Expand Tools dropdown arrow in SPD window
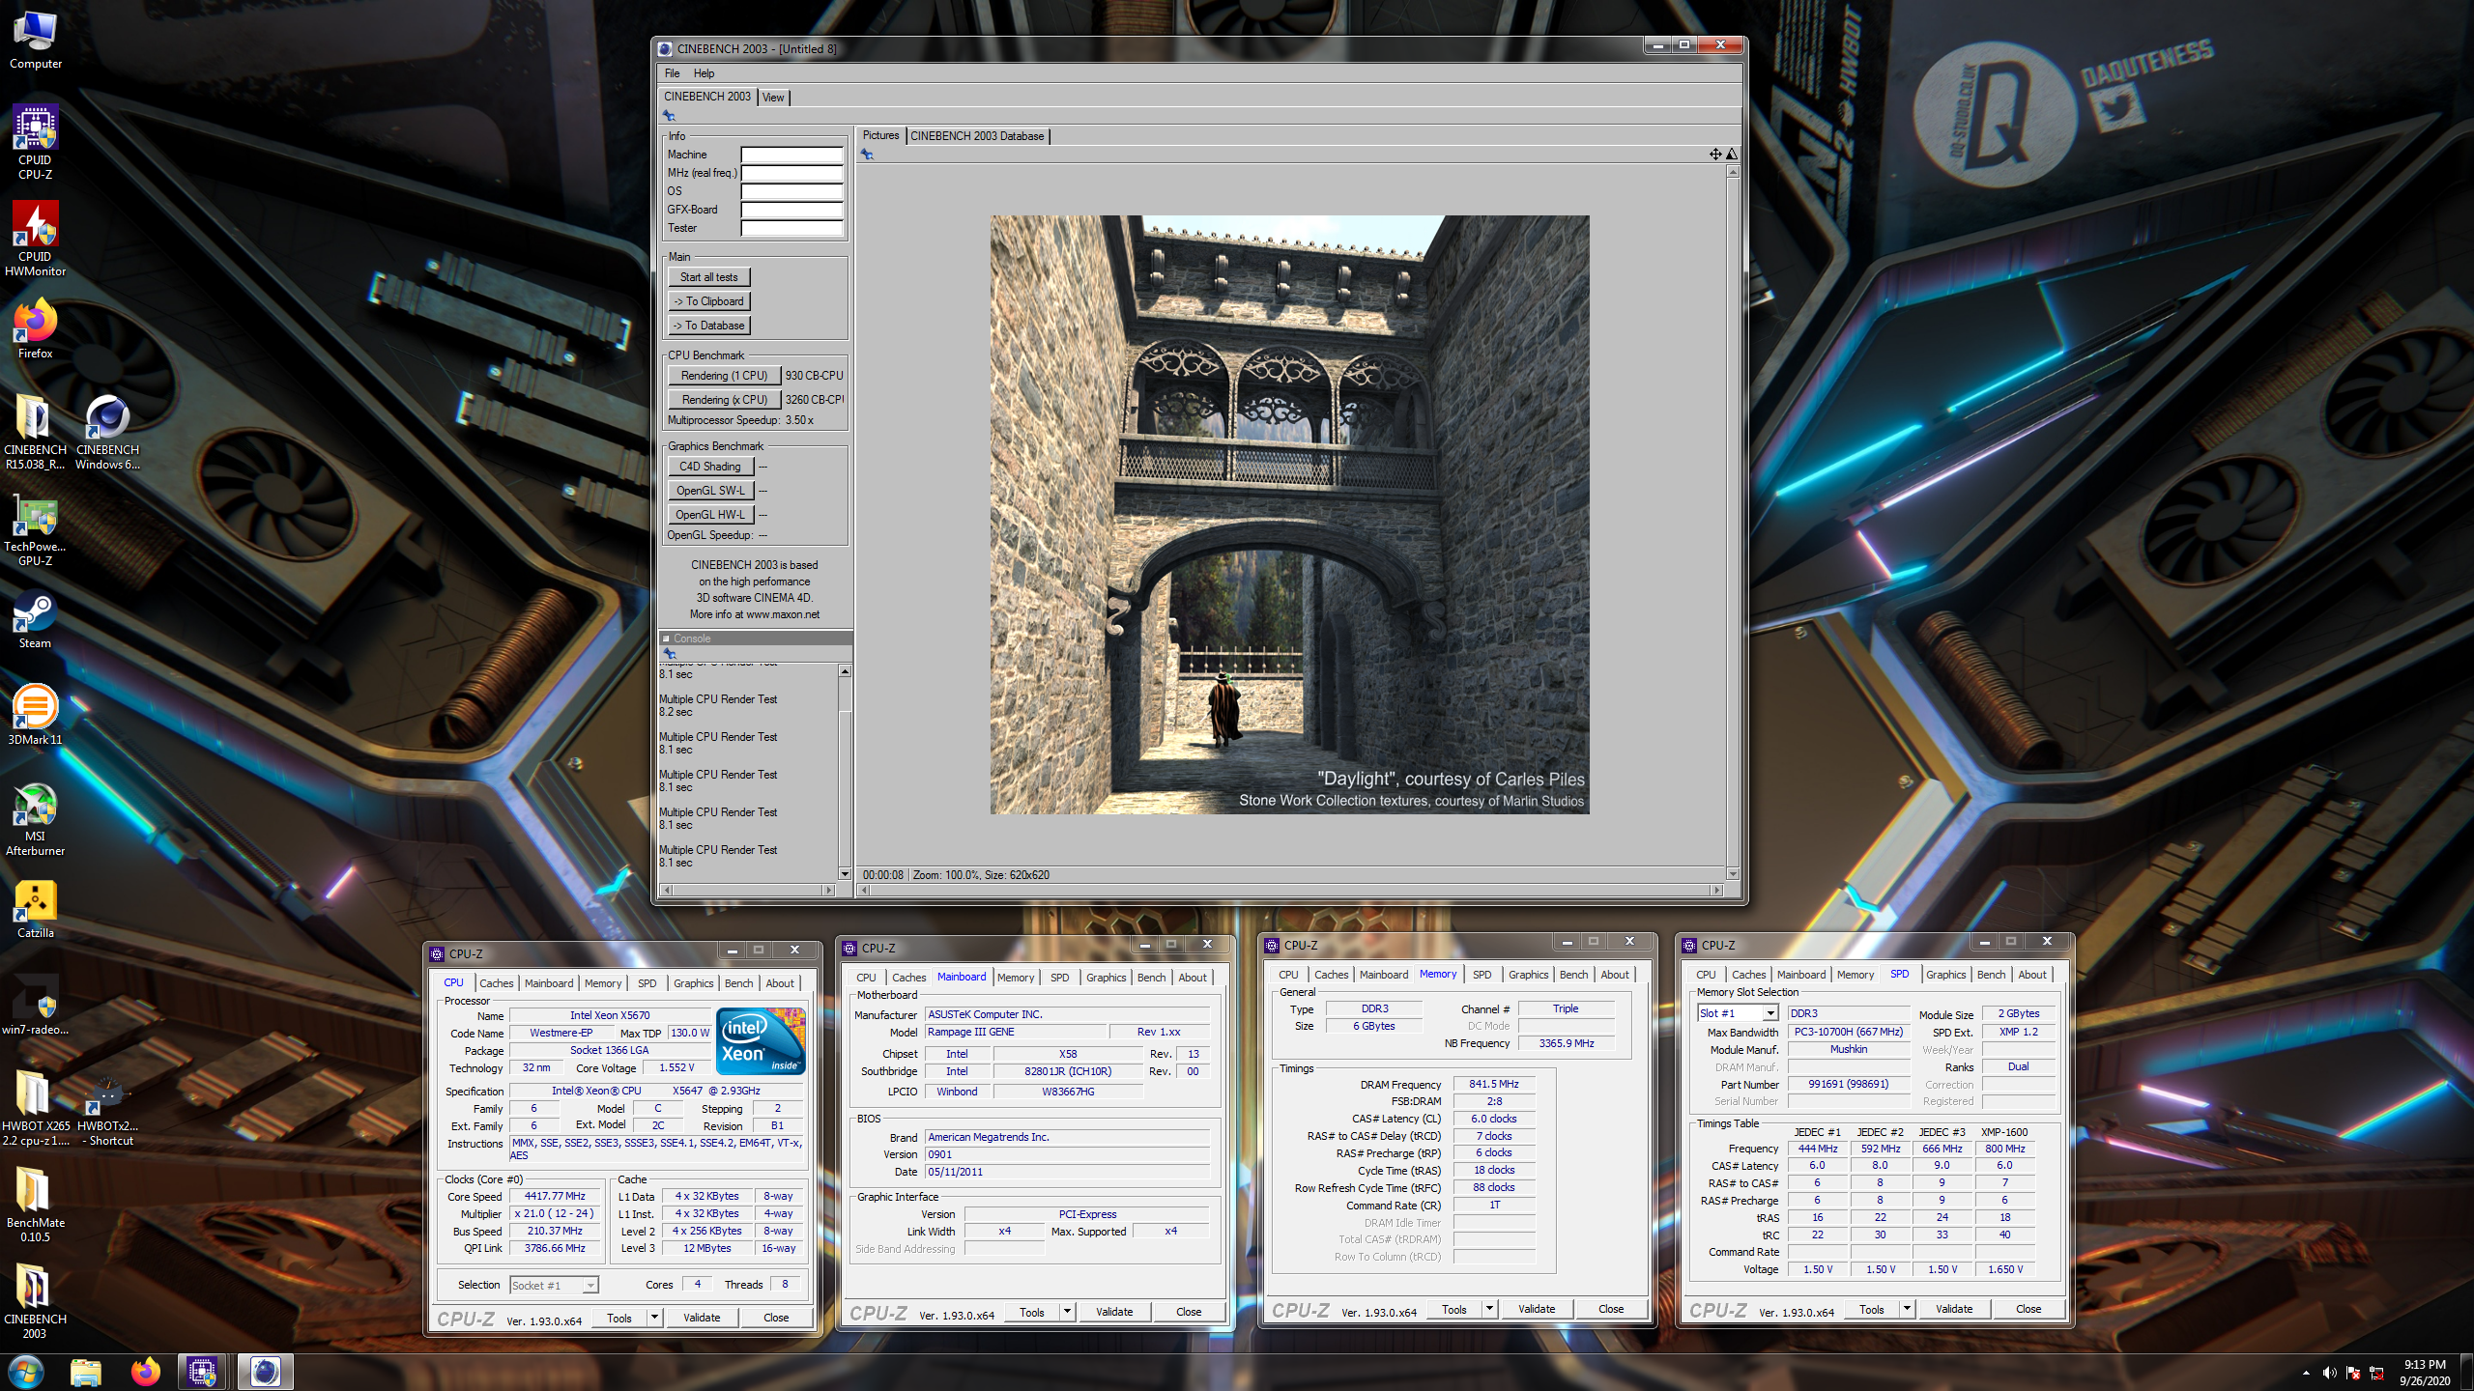Image resolution: width=2474 pixels, height=1391 pixels. tap(1907, 1309)
